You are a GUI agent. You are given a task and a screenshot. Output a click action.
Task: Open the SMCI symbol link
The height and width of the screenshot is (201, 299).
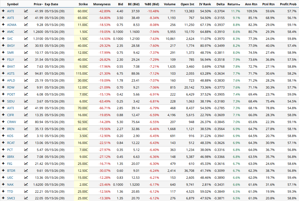click(11, 198)
